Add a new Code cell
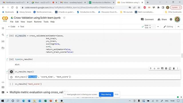183x103 pixels. click(12, 27)
